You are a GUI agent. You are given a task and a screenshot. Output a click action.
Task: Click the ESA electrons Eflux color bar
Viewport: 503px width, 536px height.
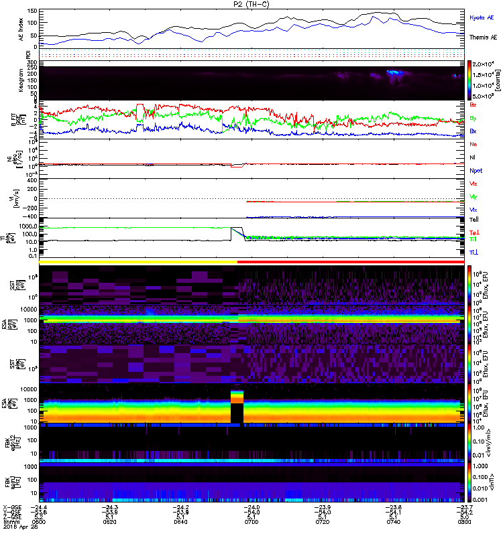coord(469,403)
